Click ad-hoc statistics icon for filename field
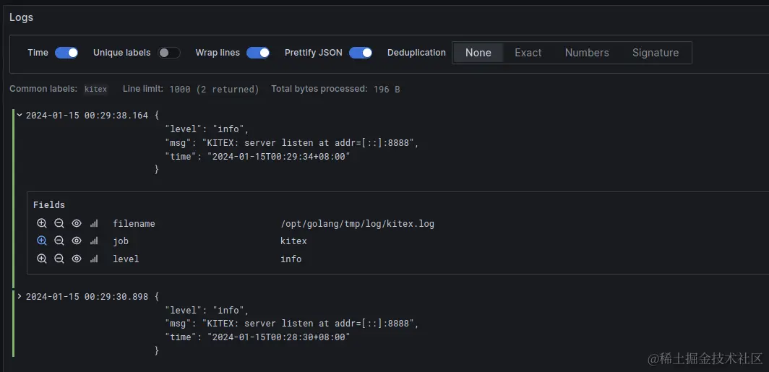 [x=94, y=224]
